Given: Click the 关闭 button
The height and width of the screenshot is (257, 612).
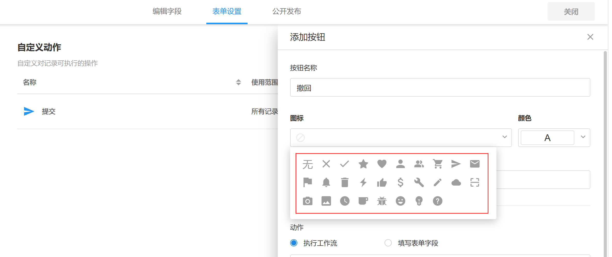Looking at the screenshot, I should click(x=571, y=12).
